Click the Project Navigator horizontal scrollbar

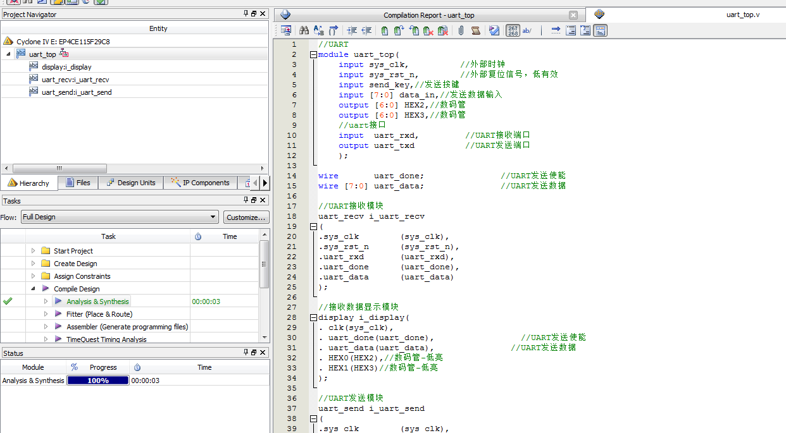59,169
